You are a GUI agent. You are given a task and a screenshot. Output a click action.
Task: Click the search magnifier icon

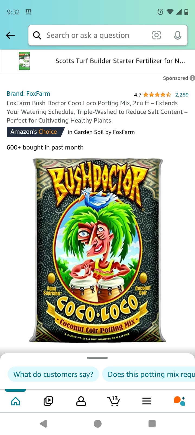point(37,35)
